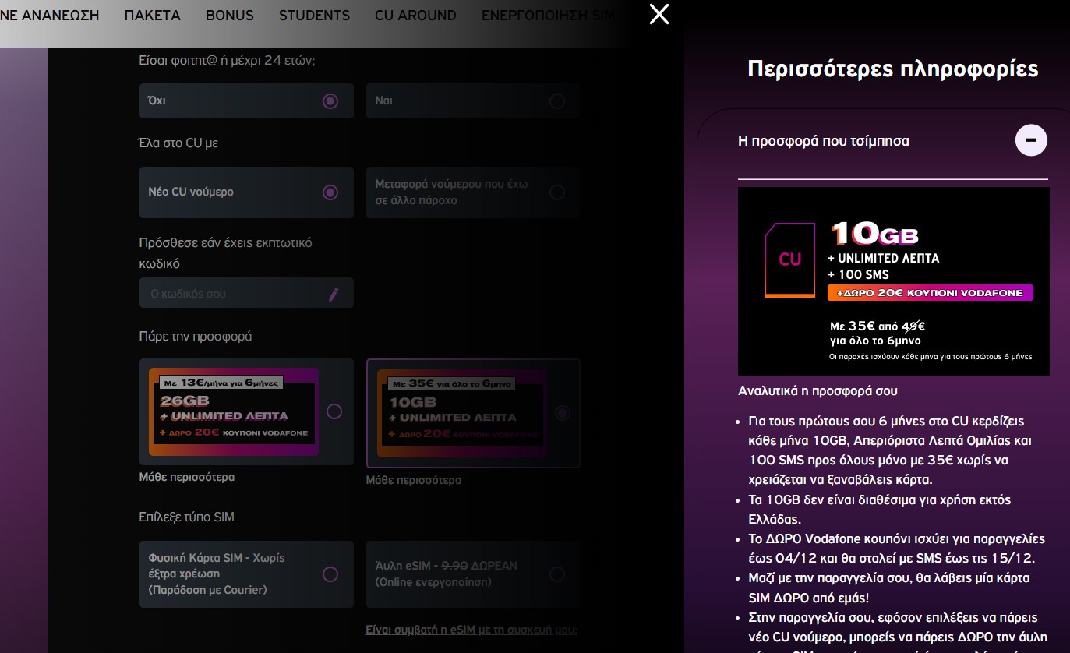The height and width of the screenshot is (653, 1070).
Task: Open 'Μάθε περισσότερα' under the 26GB offer
Action: [x=186, y=477]
